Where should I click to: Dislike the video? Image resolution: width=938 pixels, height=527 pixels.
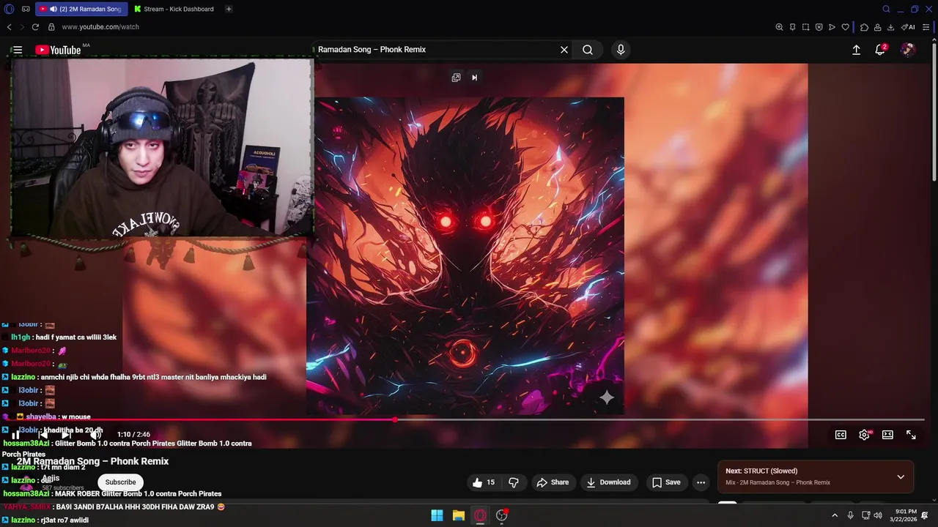[x=514, y=482]
